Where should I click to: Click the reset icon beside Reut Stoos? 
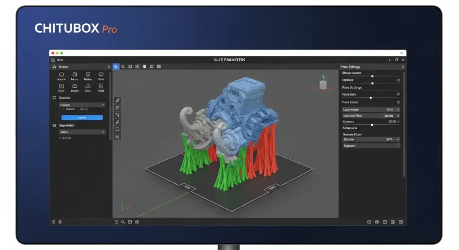click(x=398, y=102)
